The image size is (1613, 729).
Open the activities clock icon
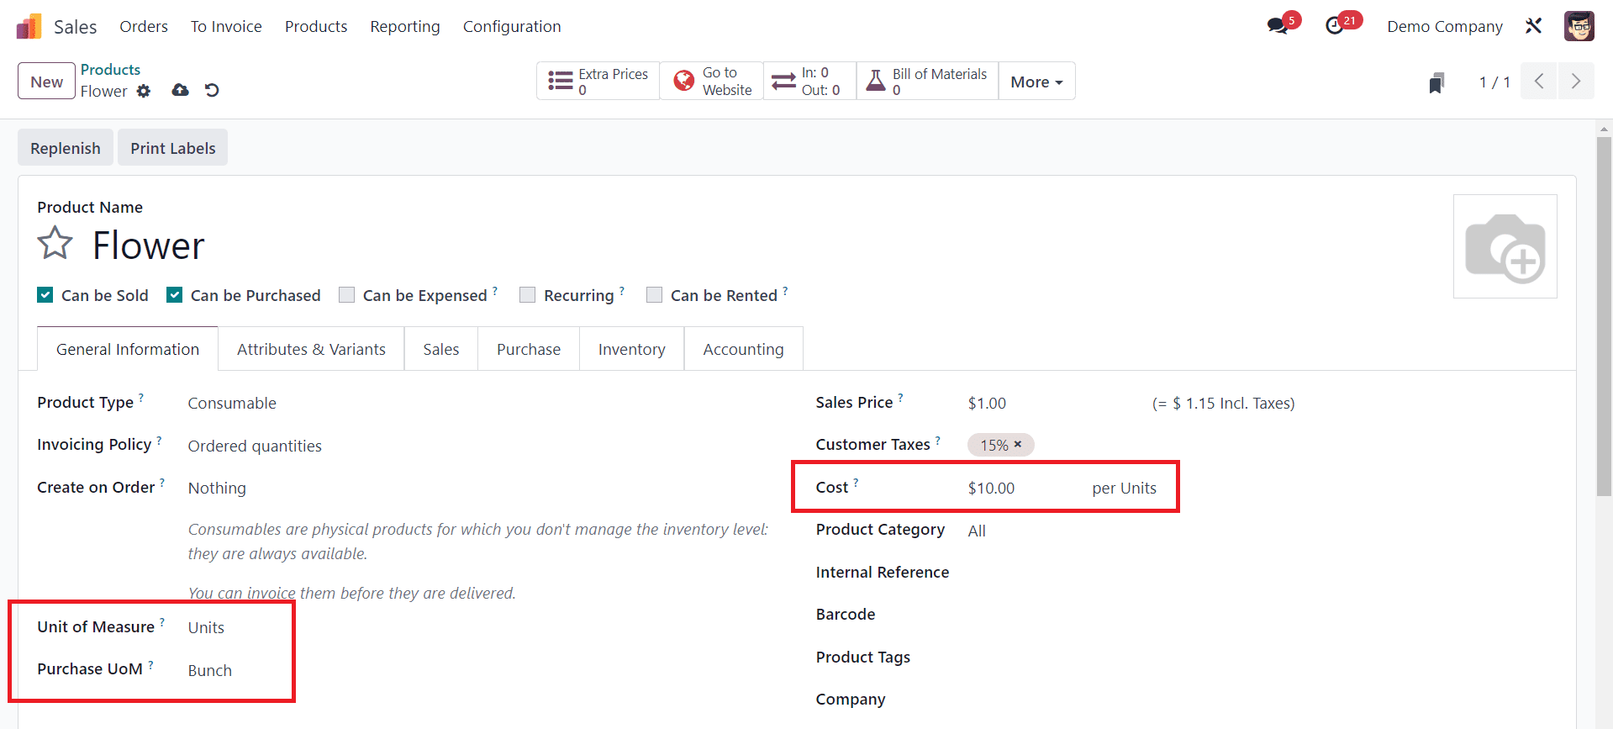[1335, 26]
